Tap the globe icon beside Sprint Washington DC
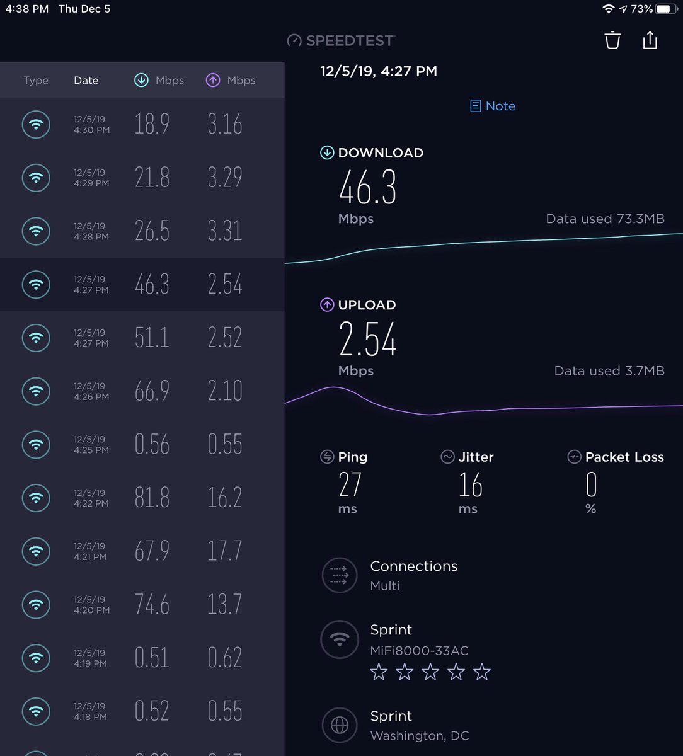This screenshot has width=683, height=756. tap(340, 725)
